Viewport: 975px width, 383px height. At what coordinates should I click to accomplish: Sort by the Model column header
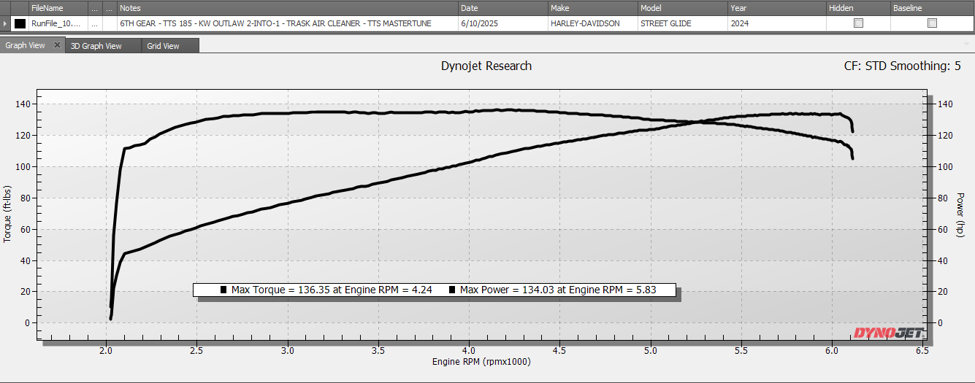pyautogui.click(x=683, y=8)
